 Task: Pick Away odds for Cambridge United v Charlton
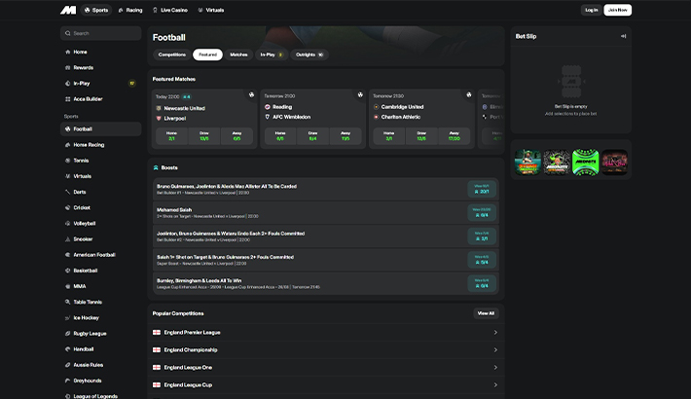tap(454, 136)
